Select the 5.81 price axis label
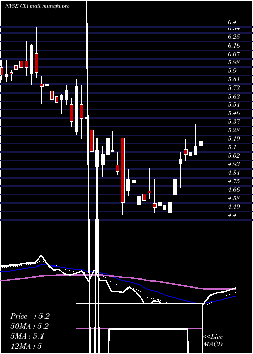The height and width of the screenshot is (354, 253). pyautogui.click(x=234, y=79)
